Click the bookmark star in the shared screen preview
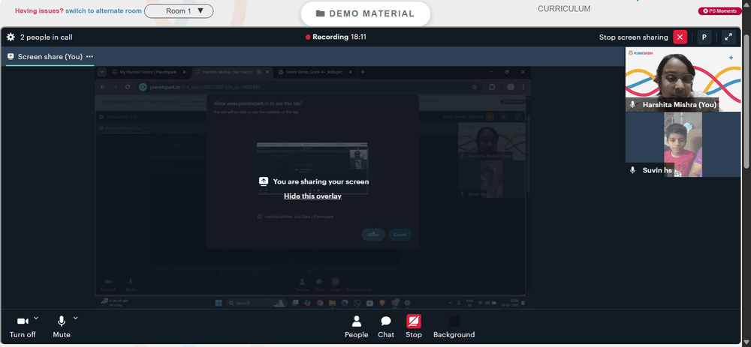The width and height of the screenshot is (751, 347). click(474, 87)
